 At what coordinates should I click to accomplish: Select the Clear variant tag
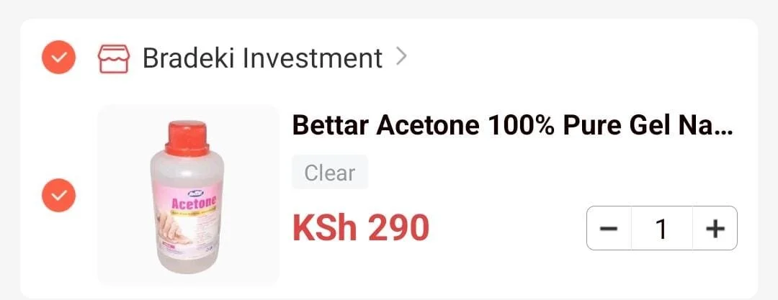[329, 173]
